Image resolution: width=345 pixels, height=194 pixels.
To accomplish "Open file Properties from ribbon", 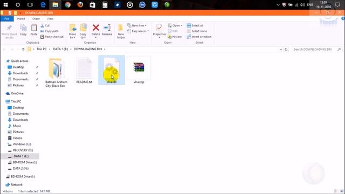I will 160,31.
